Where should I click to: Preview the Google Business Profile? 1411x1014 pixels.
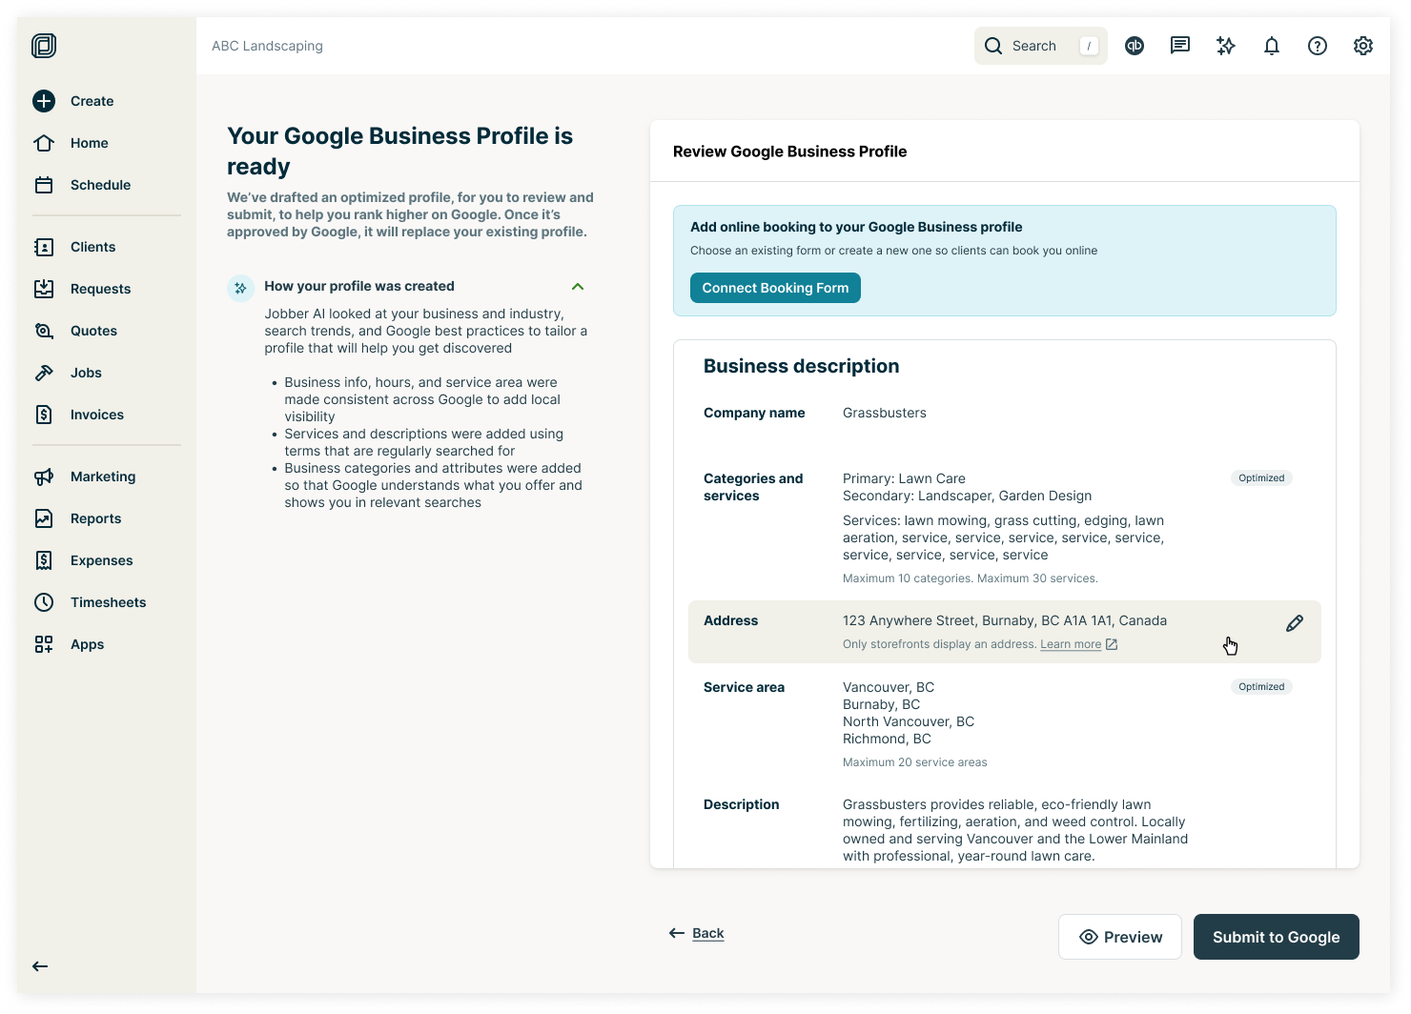click(1120, 937)
